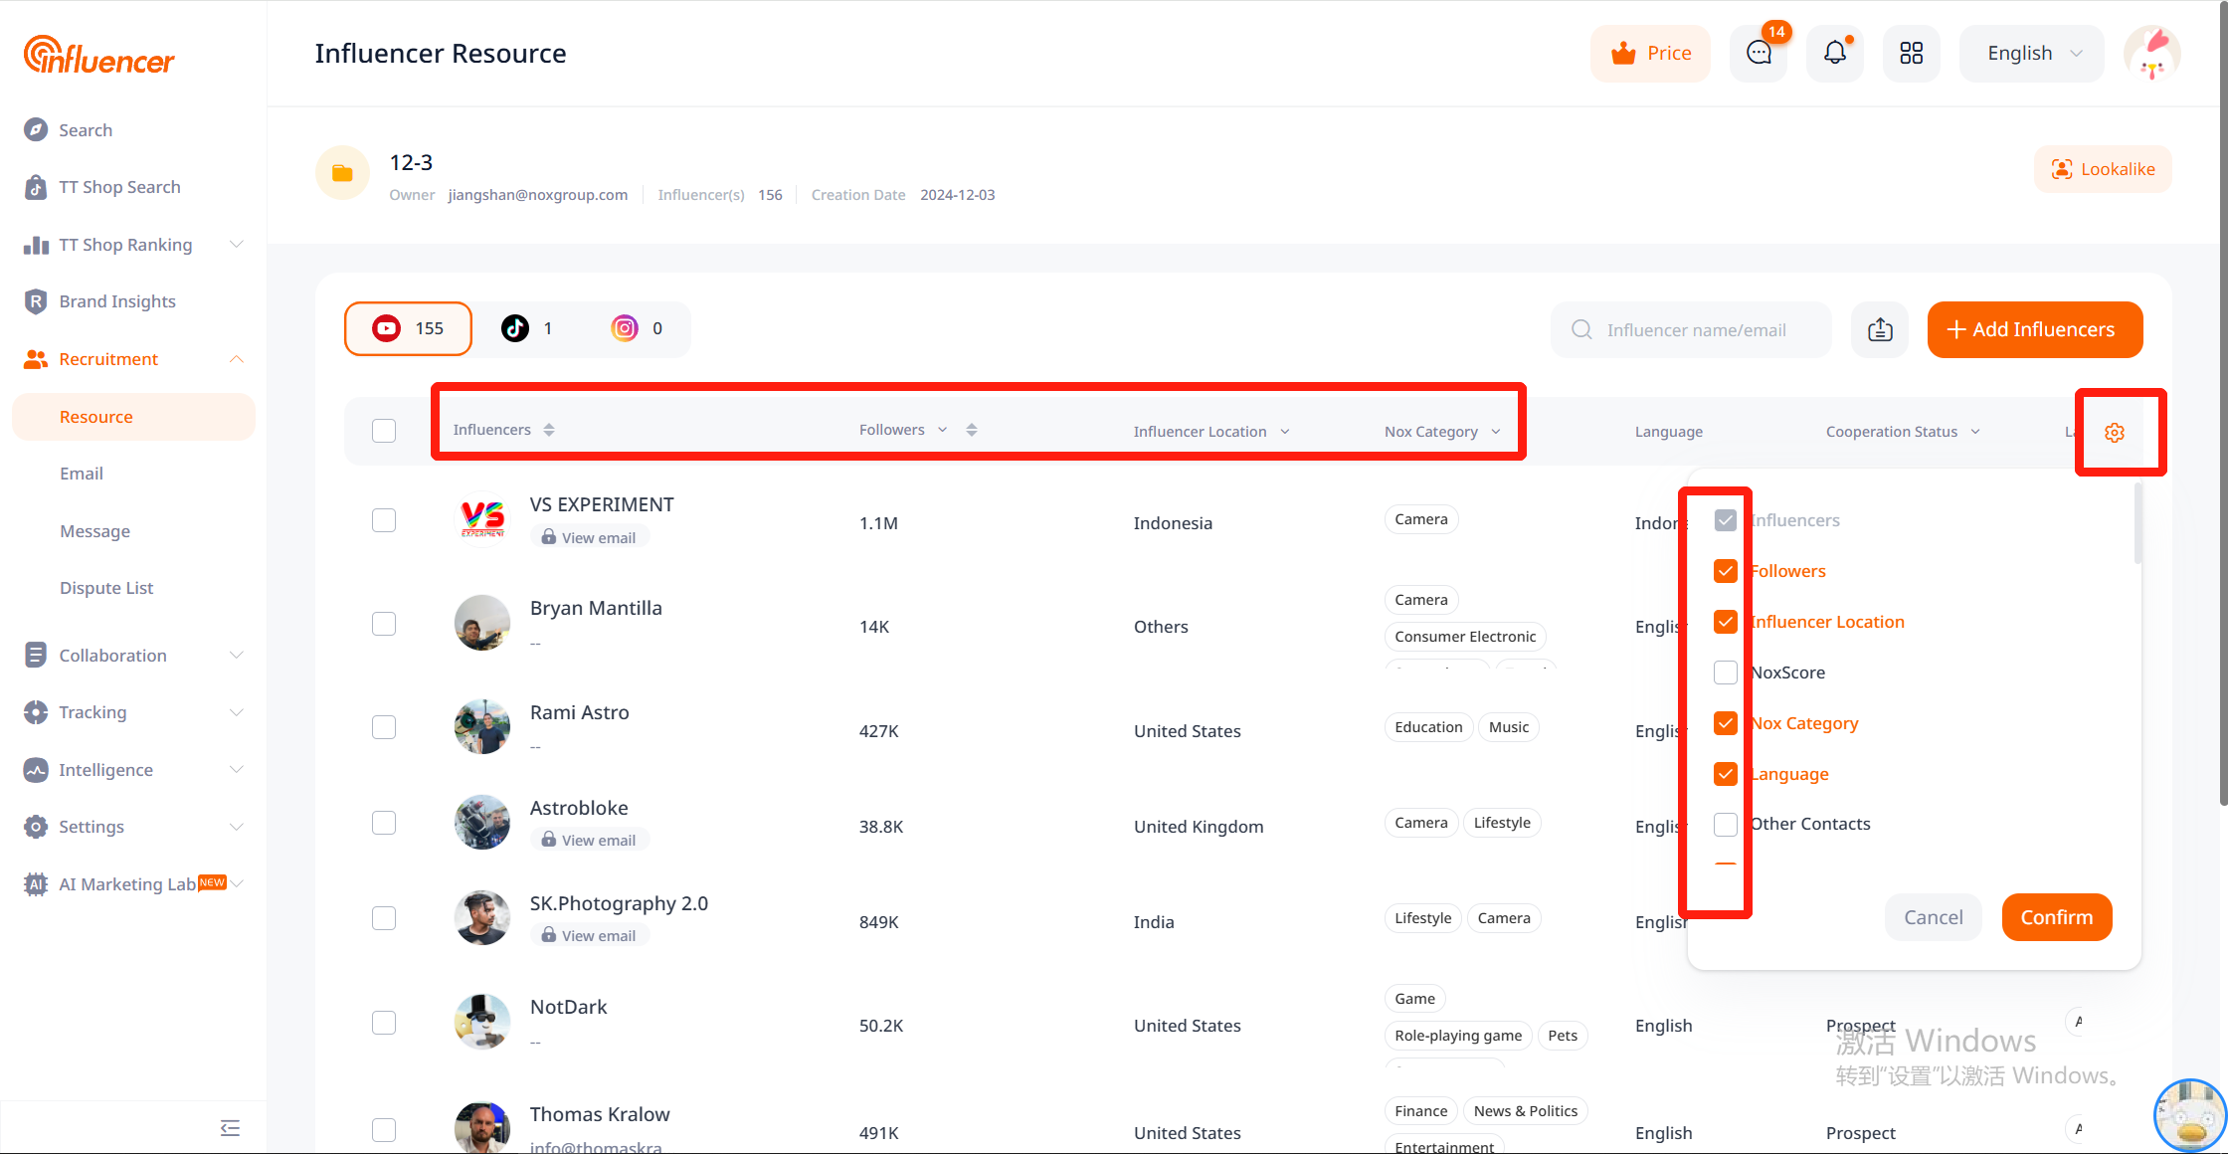
Task: Confirm the column selection
Action: point(2056,917)
